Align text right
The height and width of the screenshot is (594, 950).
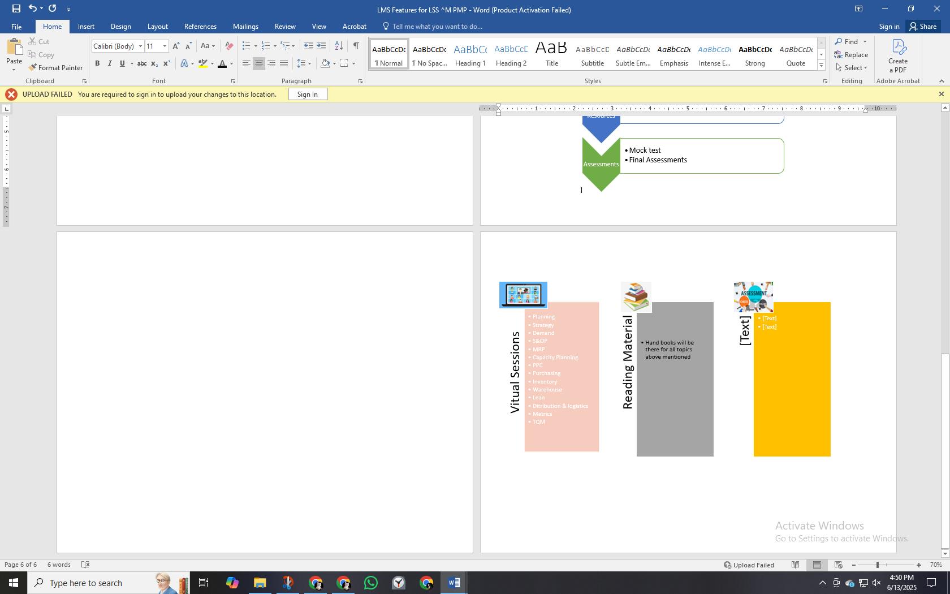point(271,63)
